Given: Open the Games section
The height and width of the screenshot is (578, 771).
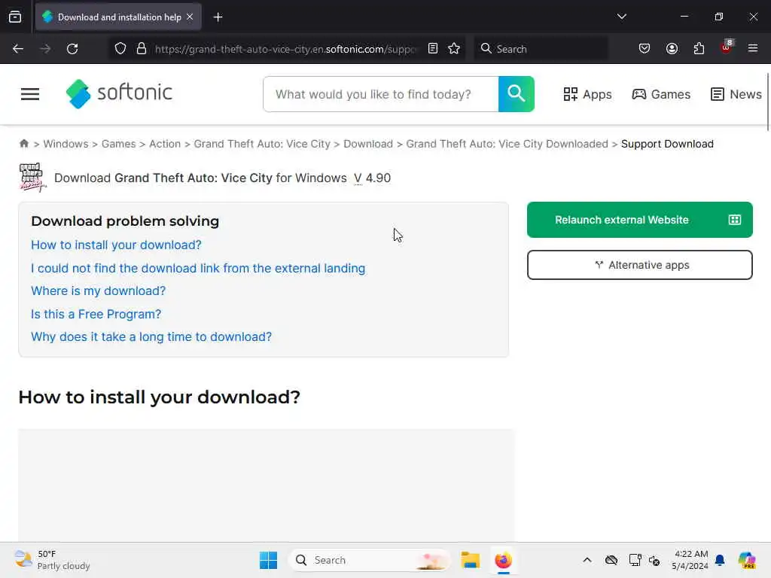Looking at the screenshot, I should (x=661, y=94).
